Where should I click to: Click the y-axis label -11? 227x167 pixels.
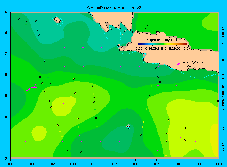tap(4, 138)
